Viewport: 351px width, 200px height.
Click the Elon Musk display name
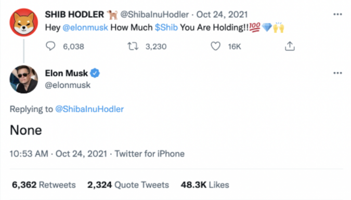(66, 73)
